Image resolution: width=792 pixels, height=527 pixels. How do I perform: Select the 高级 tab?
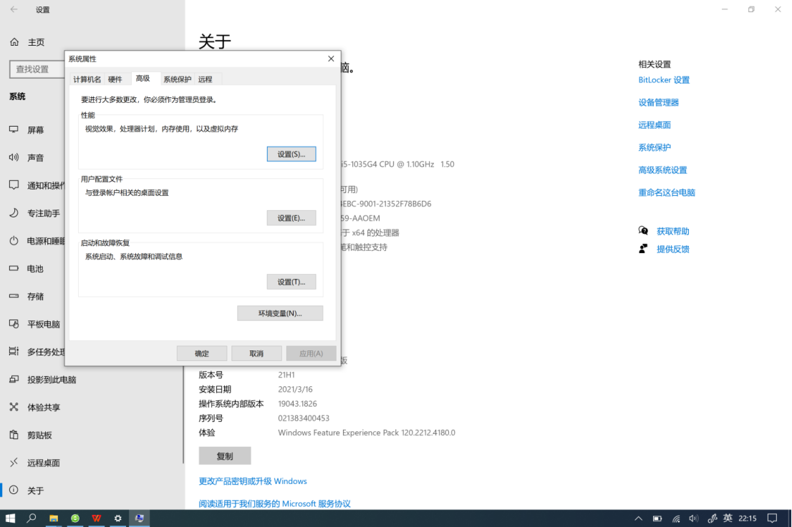(x=143, y=79)
